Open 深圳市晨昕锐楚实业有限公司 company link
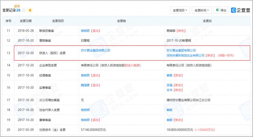This screenshot has height=137, width=253. click(185, 55)
